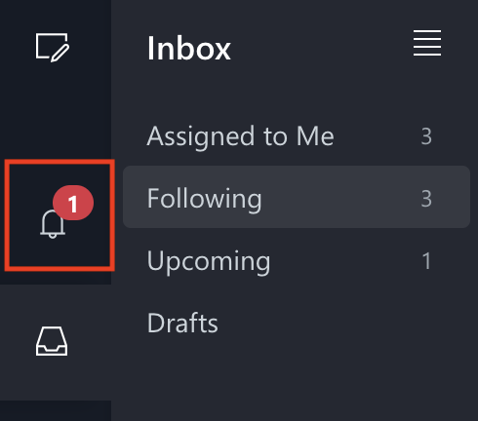Click empty panel area below Drafts
Screen dimensions: 478x421
pos(295,387)
